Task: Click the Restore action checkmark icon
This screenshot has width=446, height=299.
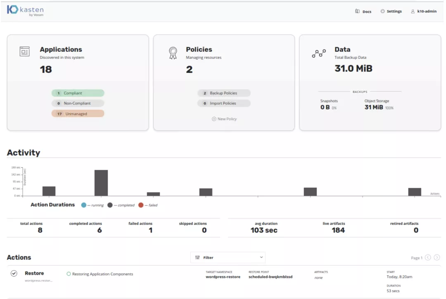Action: pyautogui.click(x=14, y=273)
